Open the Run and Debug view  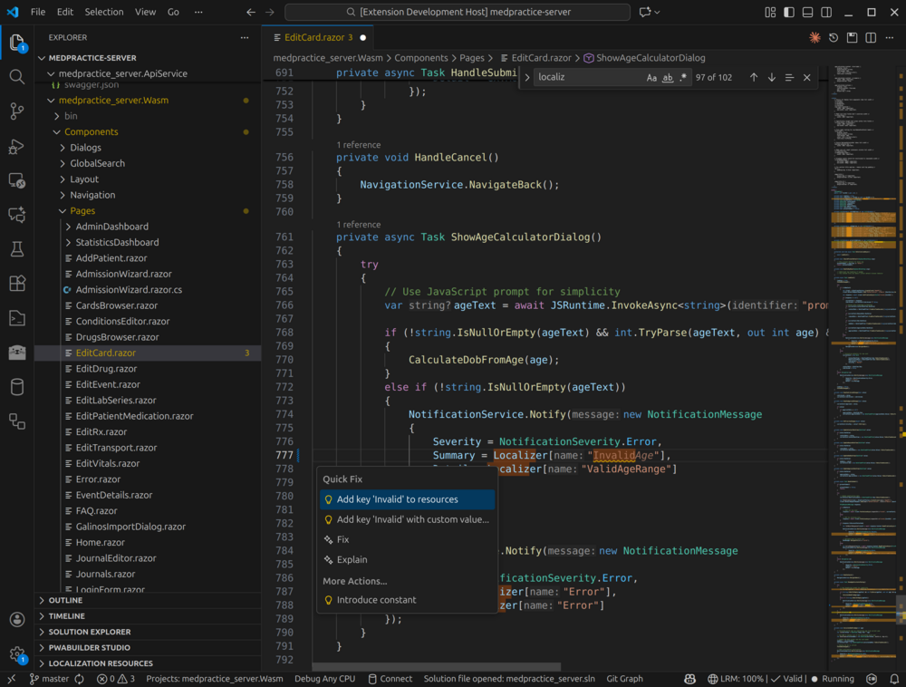16,146
